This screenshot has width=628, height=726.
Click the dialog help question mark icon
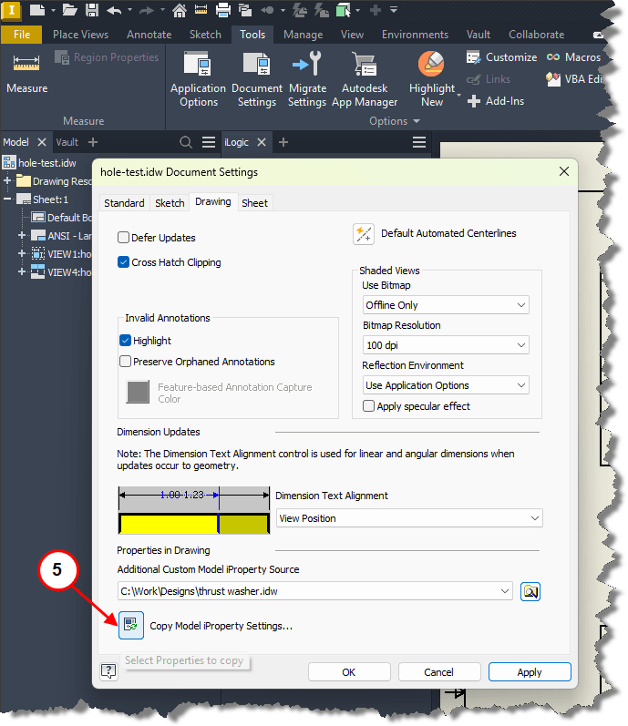click(x=108, y=671)
